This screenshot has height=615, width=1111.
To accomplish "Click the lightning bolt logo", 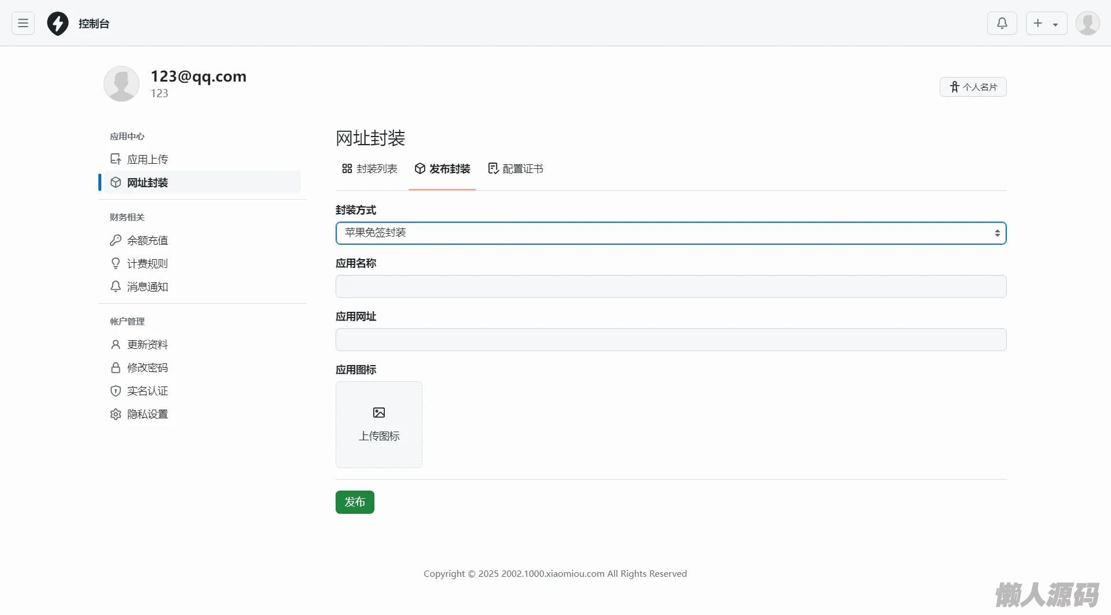I will (x=58, y=24).
